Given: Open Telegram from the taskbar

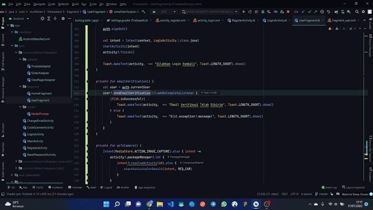Looking at the screenshot, I should point(213,204).
